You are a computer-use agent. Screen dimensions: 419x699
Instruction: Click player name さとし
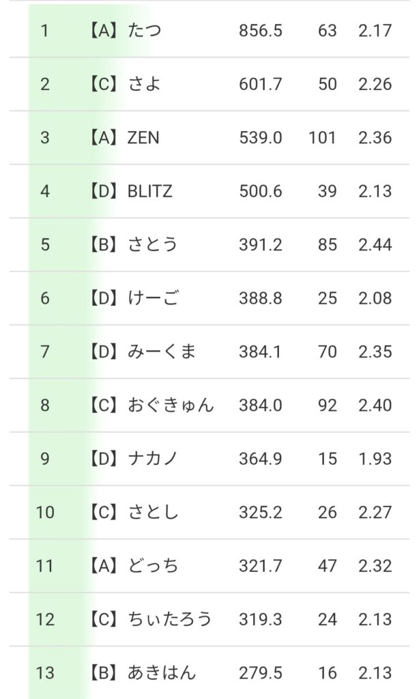[153, 512]
